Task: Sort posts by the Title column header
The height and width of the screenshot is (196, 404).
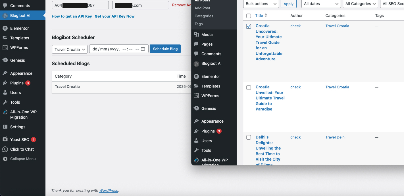Action: 259,15
